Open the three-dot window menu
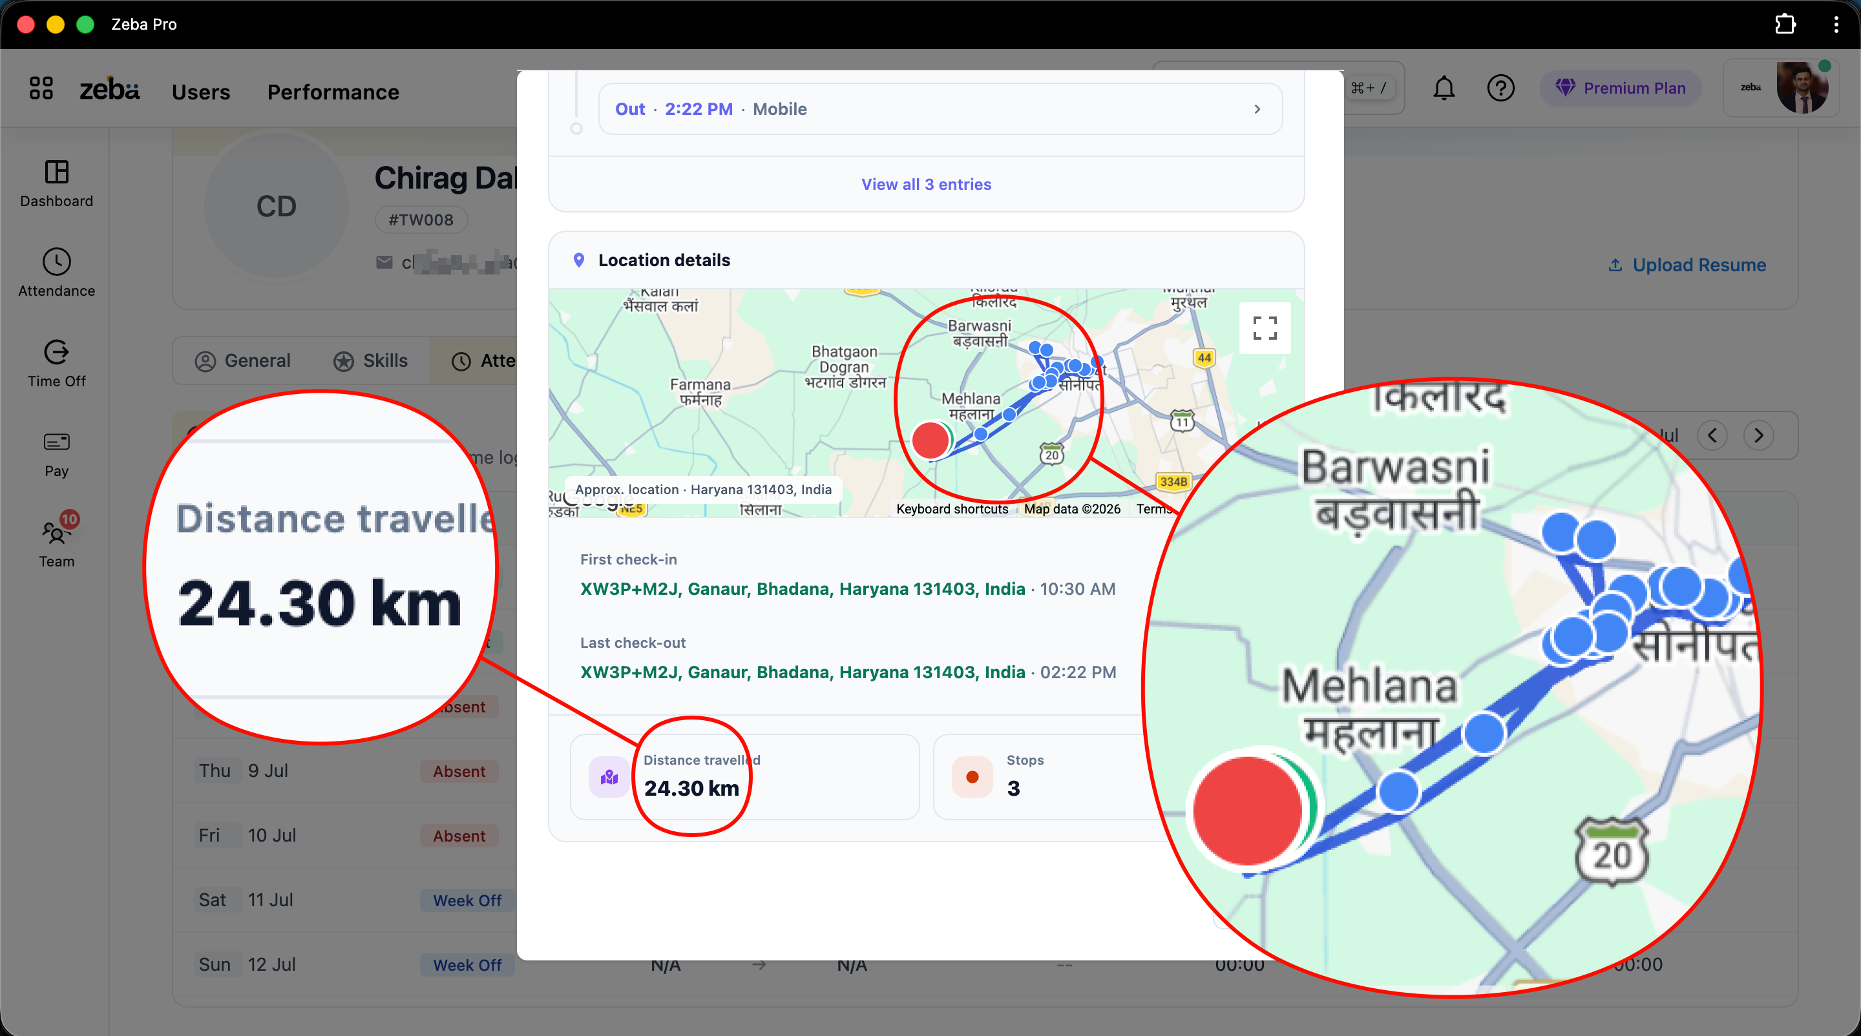1861x1036 pixels. click(x=1836, y=25)
